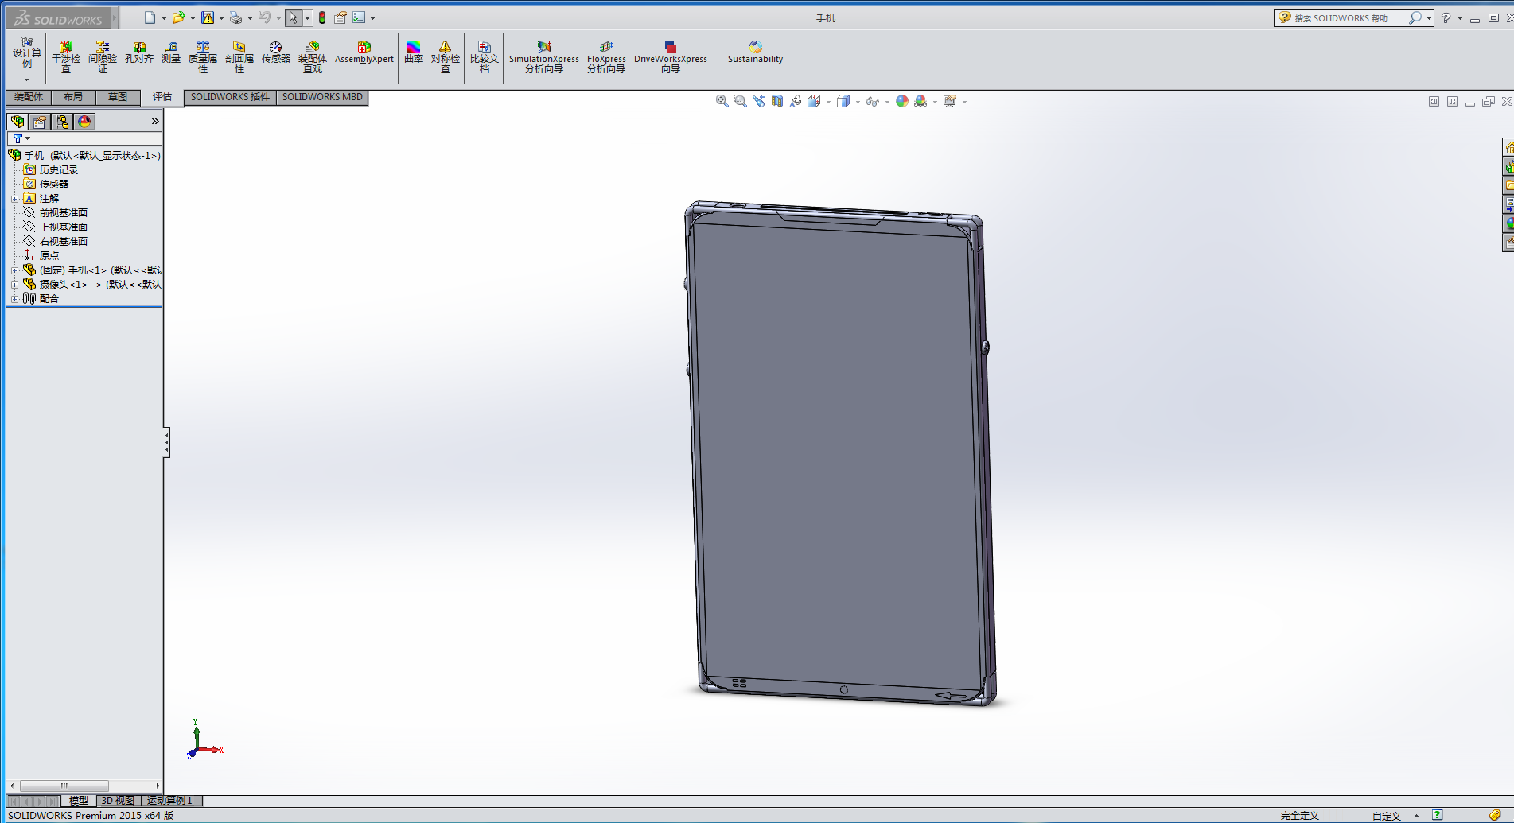Launch the AssemblyXpert tool
This screenshot has height=823, width=1514.
click(x=364, y=53)
